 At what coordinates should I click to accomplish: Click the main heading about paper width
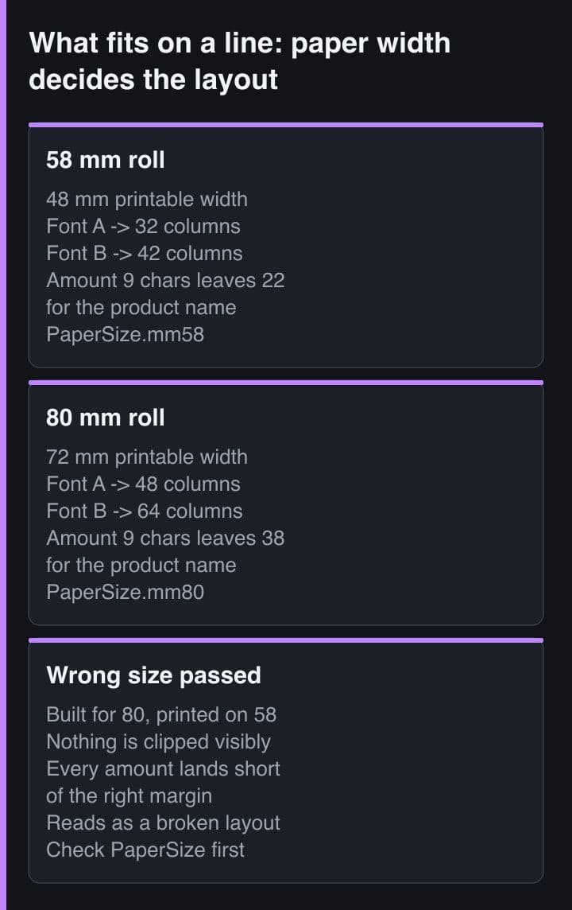(239, 61)
